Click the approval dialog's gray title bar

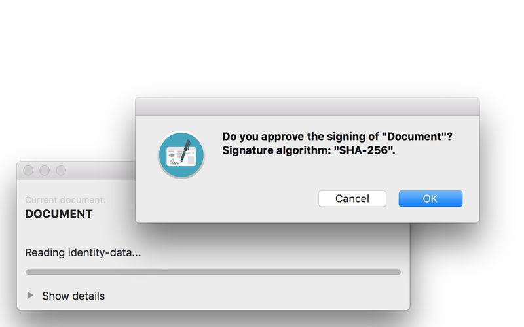point(307,107)
